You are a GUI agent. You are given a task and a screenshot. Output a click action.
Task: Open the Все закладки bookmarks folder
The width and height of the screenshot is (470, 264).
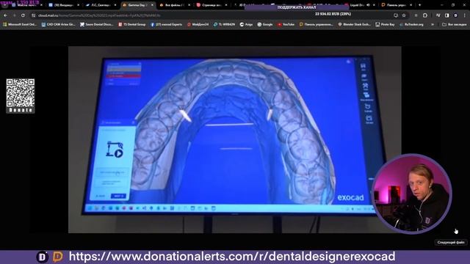[x=455, y=24]
